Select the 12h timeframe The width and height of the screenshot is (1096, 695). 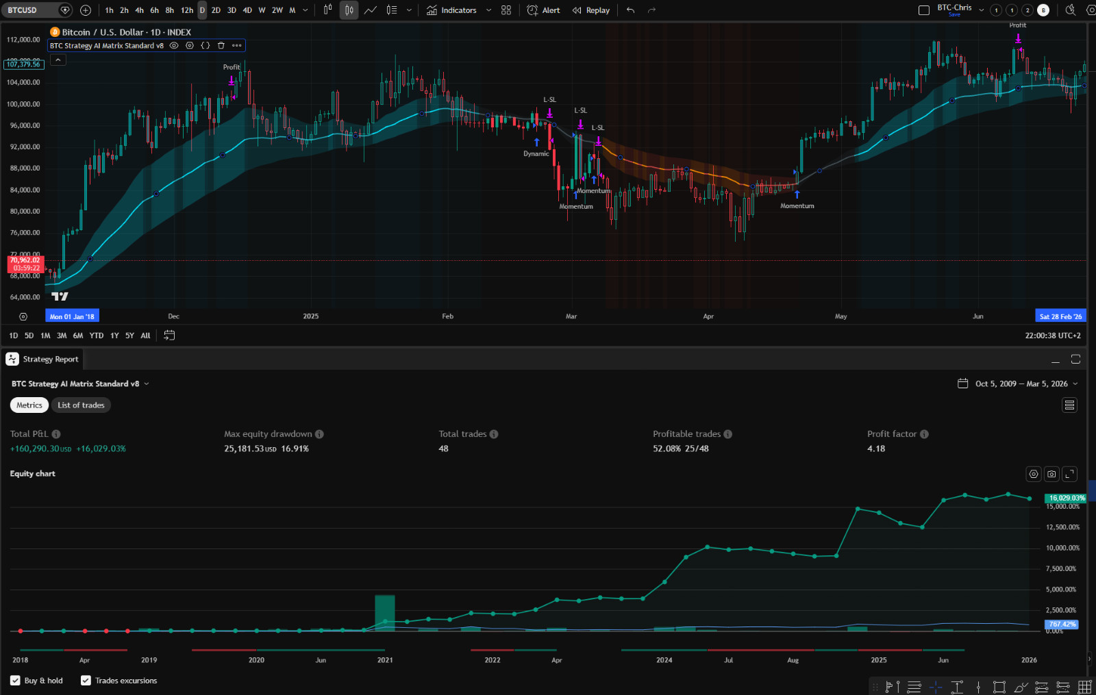(187, 10)
